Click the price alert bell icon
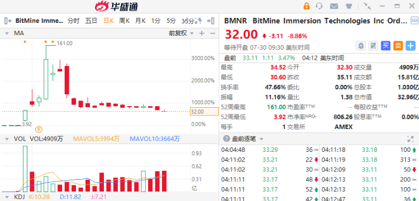The image size is (419, 201). (x=361, y=46)
